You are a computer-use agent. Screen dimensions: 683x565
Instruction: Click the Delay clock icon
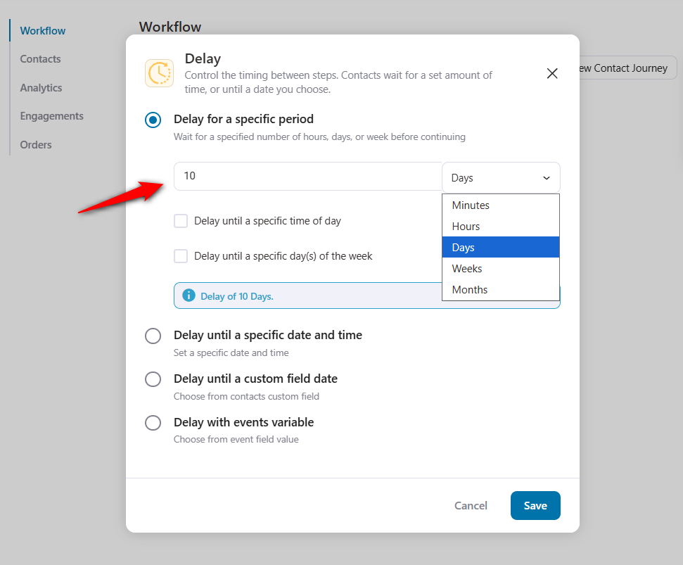(x=159, y=73)
